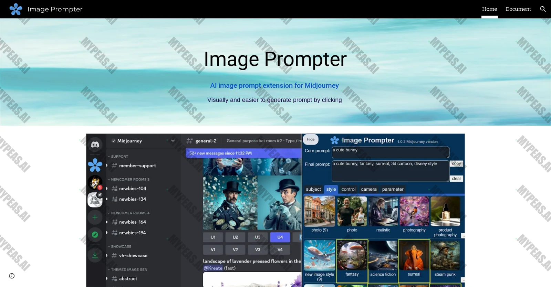Open the explore compass icon
The image size is (551, 287).
pos(95,235)
